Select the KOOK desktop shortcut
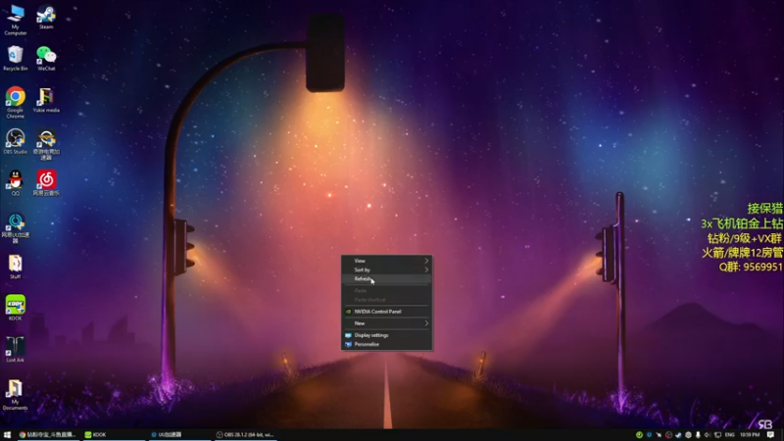The image size is (784, 441). (16, 308)
